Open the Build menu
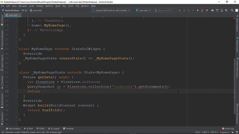Viewport: 239px width, 134px height. click(58, 6)
